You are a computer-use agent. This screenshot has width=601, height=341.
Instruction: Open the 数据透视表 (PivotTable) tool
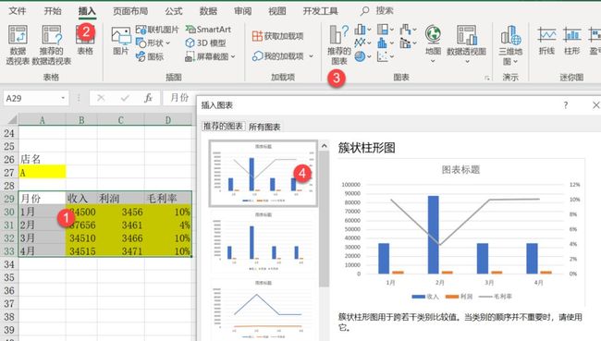coord(18,44)
